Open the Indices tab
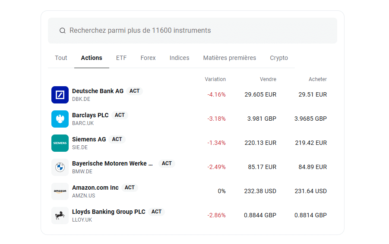 click(x=179, y=58)
